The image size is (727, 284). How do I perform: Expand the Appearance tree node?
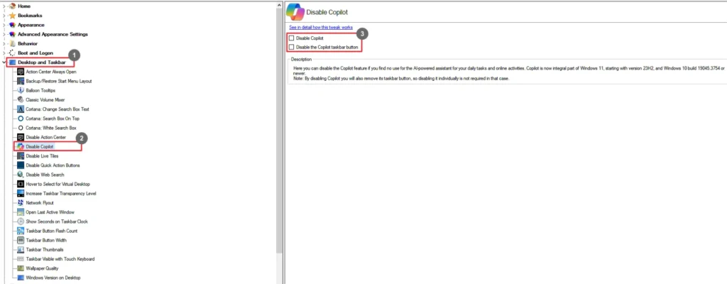tap(4, 25)
